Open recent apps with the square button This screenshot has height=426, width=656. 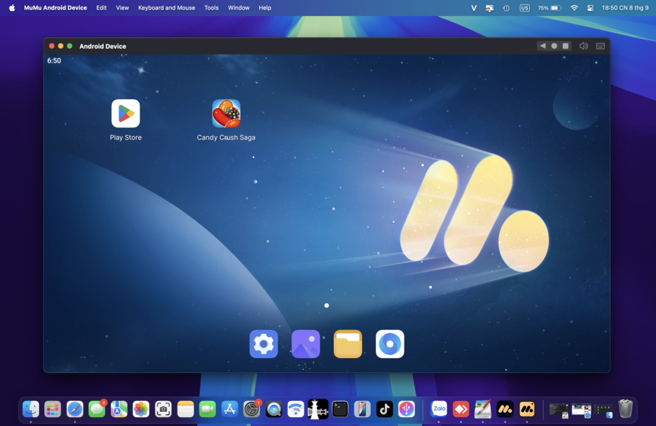(x=565, y=45)
